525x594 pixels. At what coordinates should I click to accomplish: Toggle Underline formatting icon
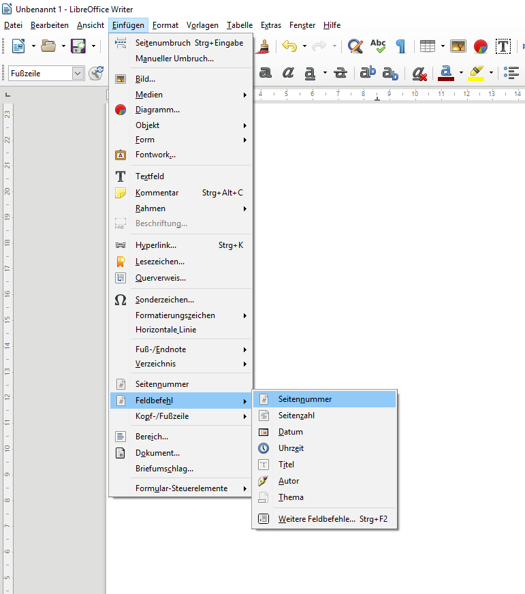[310, 73]
